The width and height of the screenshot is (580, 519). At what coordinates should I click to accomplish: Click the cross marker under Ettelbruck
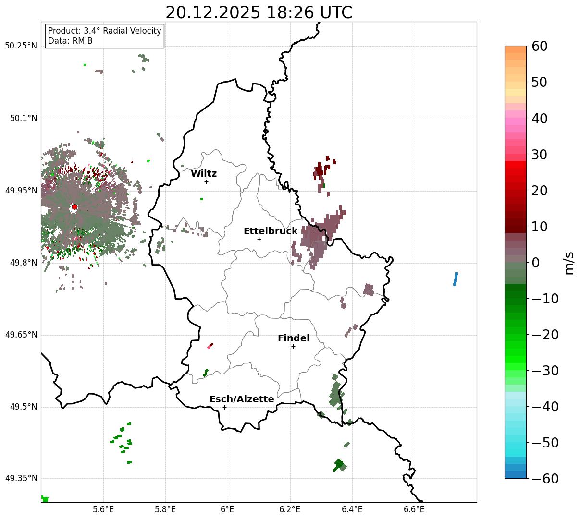click(259, 239)
